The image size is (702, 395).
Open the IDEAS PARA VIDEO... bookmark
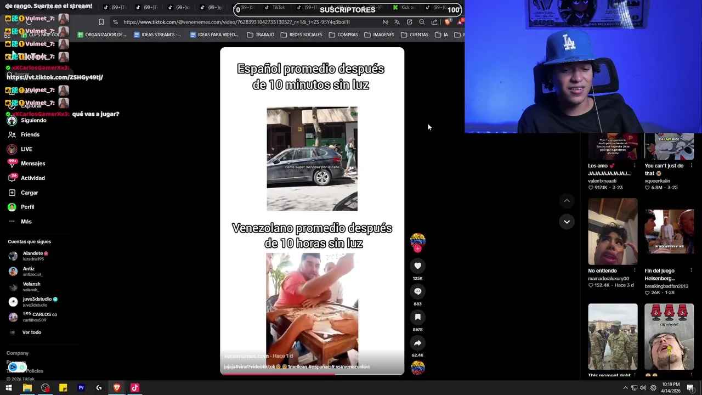pos(214,35)
